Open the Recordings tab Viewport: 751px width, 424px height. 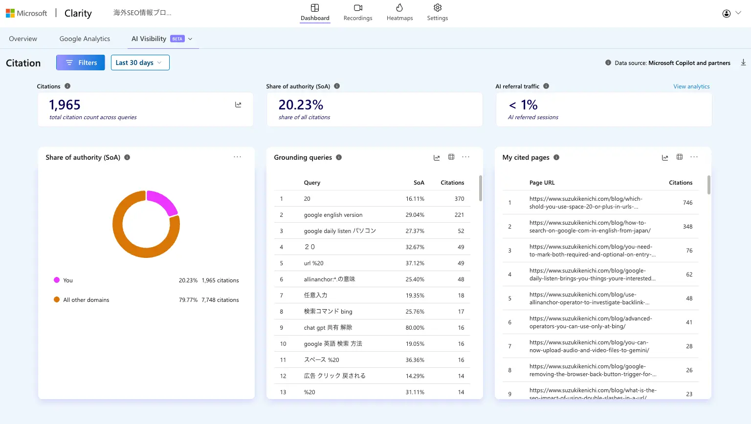point(358,13)
